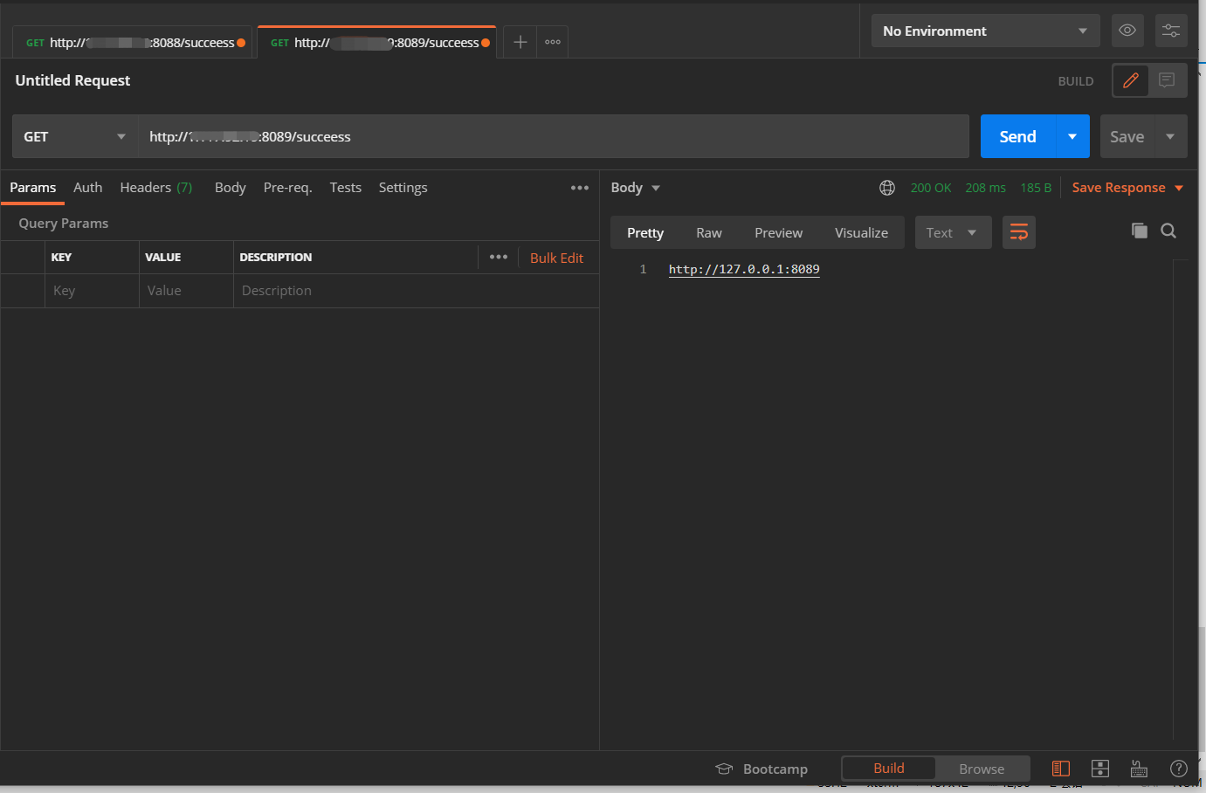
Task: Click the query param Description field
Action: [416, 291]
